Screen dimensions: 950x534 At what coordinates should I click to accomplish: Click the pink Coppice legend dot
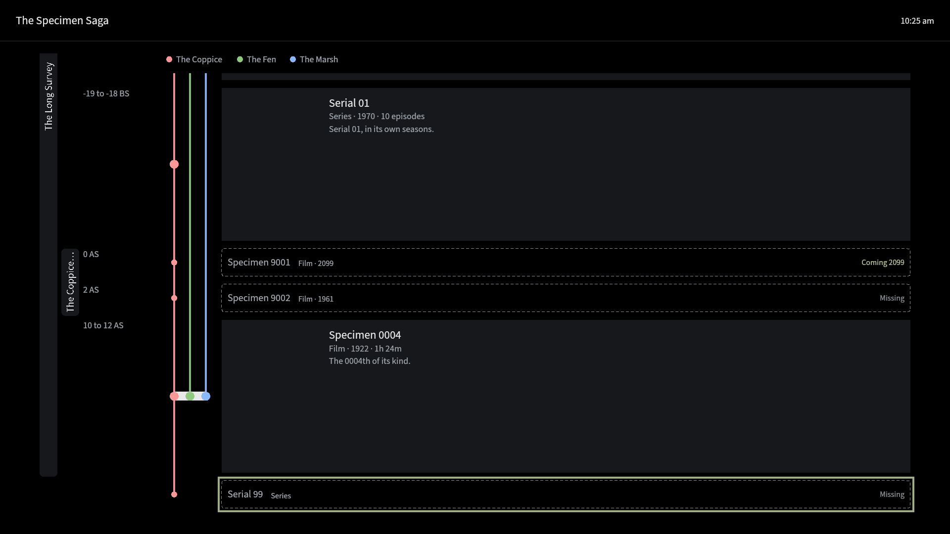click(169, 59)
